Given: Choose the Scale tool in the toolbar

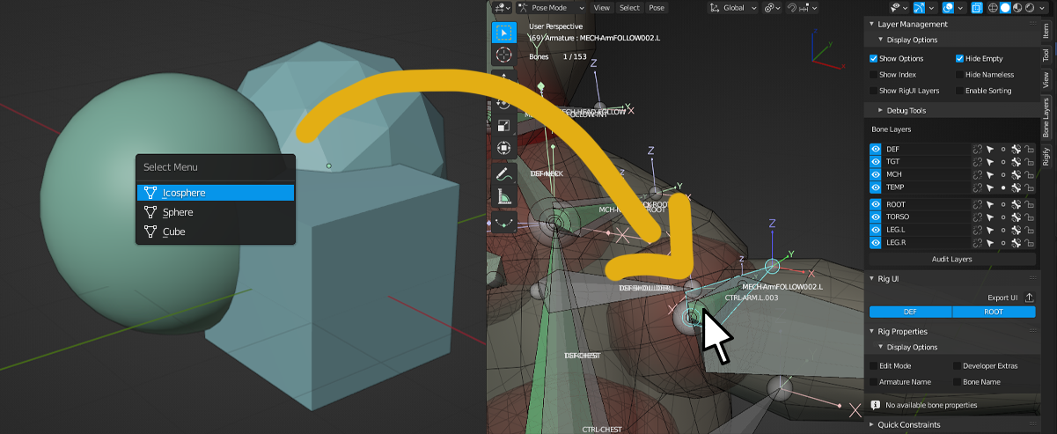Looking at the screenshot, I should pos(503,125).
